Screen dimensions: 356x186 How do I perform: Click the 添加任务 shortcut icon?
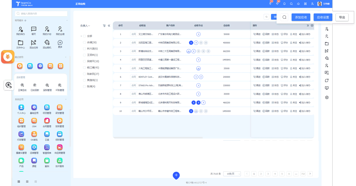[34, 43]
